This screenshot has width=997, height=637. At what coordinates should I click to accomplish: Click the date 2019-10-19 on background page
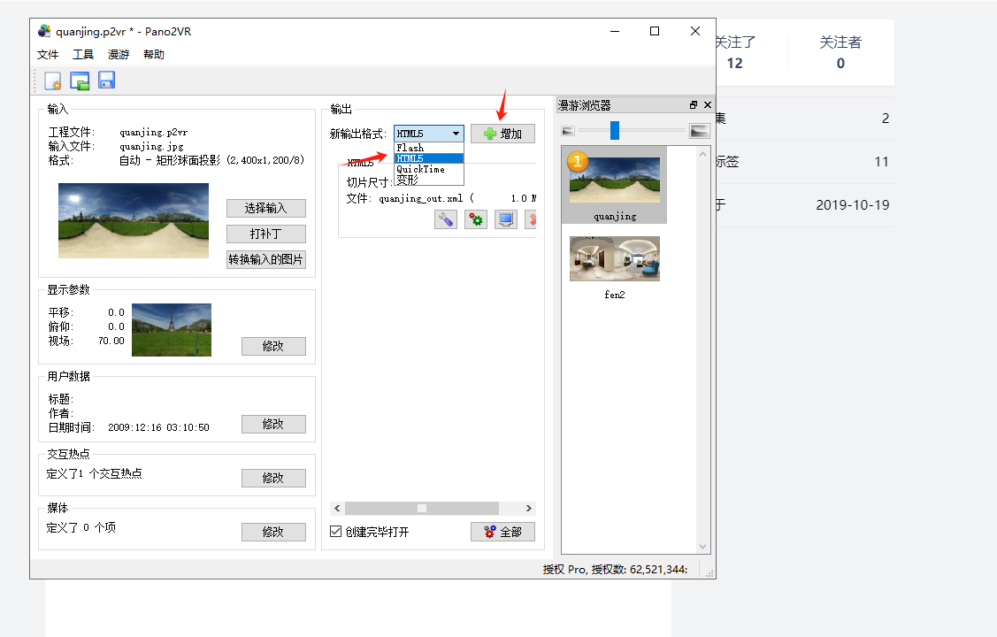tap(853, 204)
